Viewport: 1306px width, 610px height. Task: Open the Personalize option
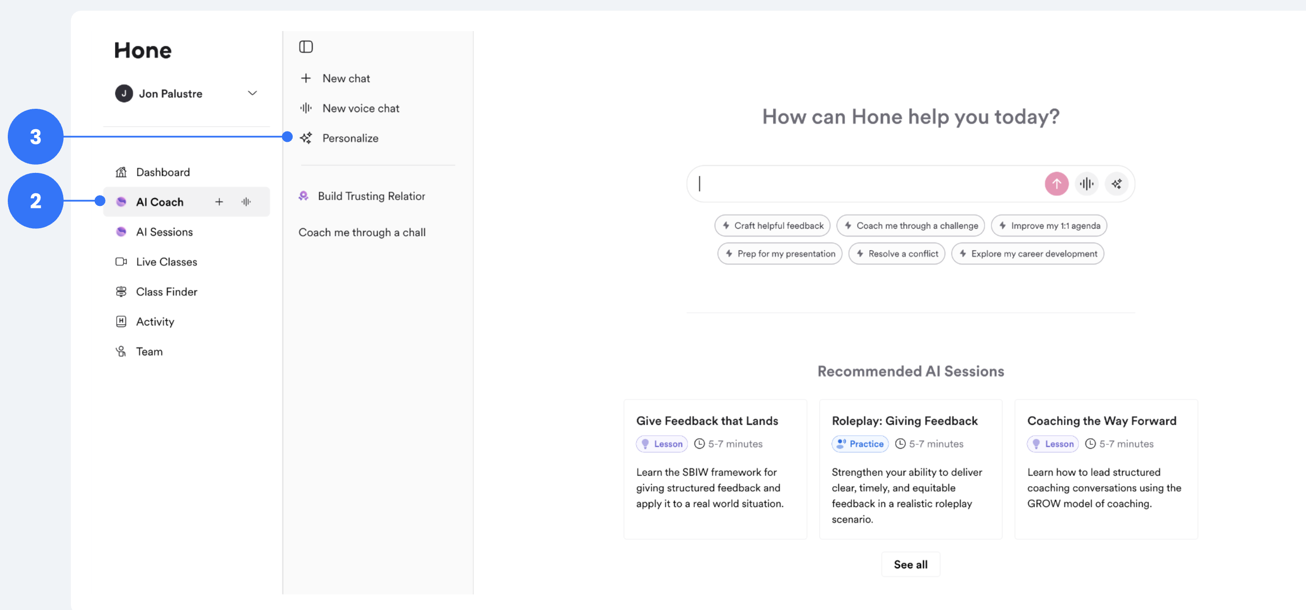pos(350,138)
